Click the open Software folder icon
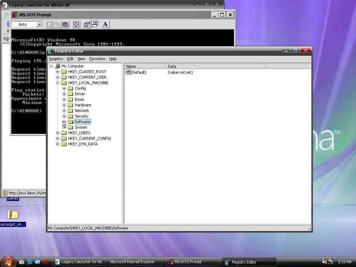The width and height of the screenshot is (356, 267). (x=71, y=122)
